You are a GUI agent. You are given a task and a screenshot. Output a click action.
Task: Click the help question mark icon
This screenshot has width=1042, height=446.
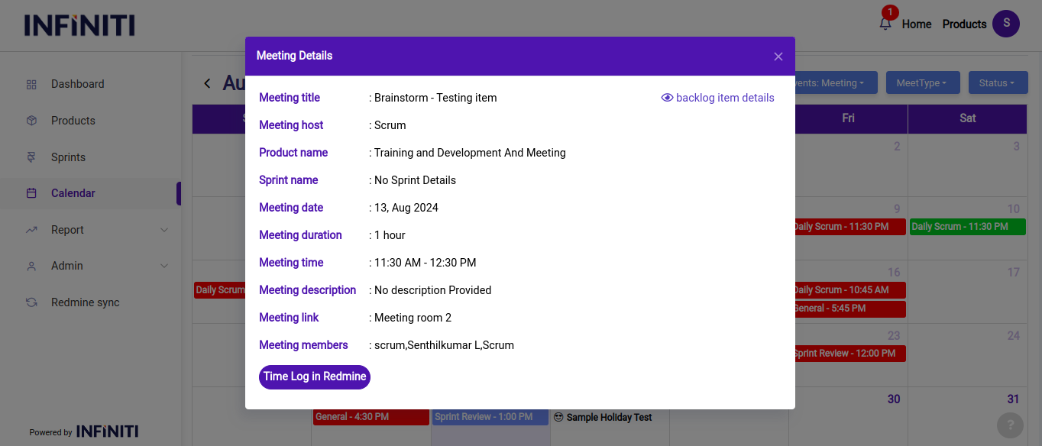(1010, 425)
